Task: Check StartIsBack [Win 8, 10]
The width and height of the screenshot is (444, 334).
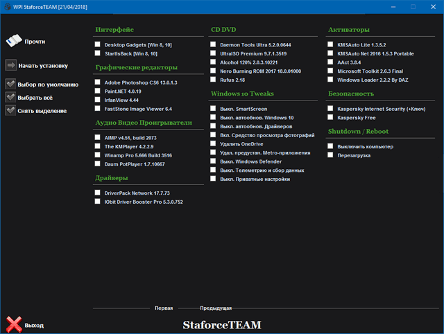Action: (x=97, y=53)
